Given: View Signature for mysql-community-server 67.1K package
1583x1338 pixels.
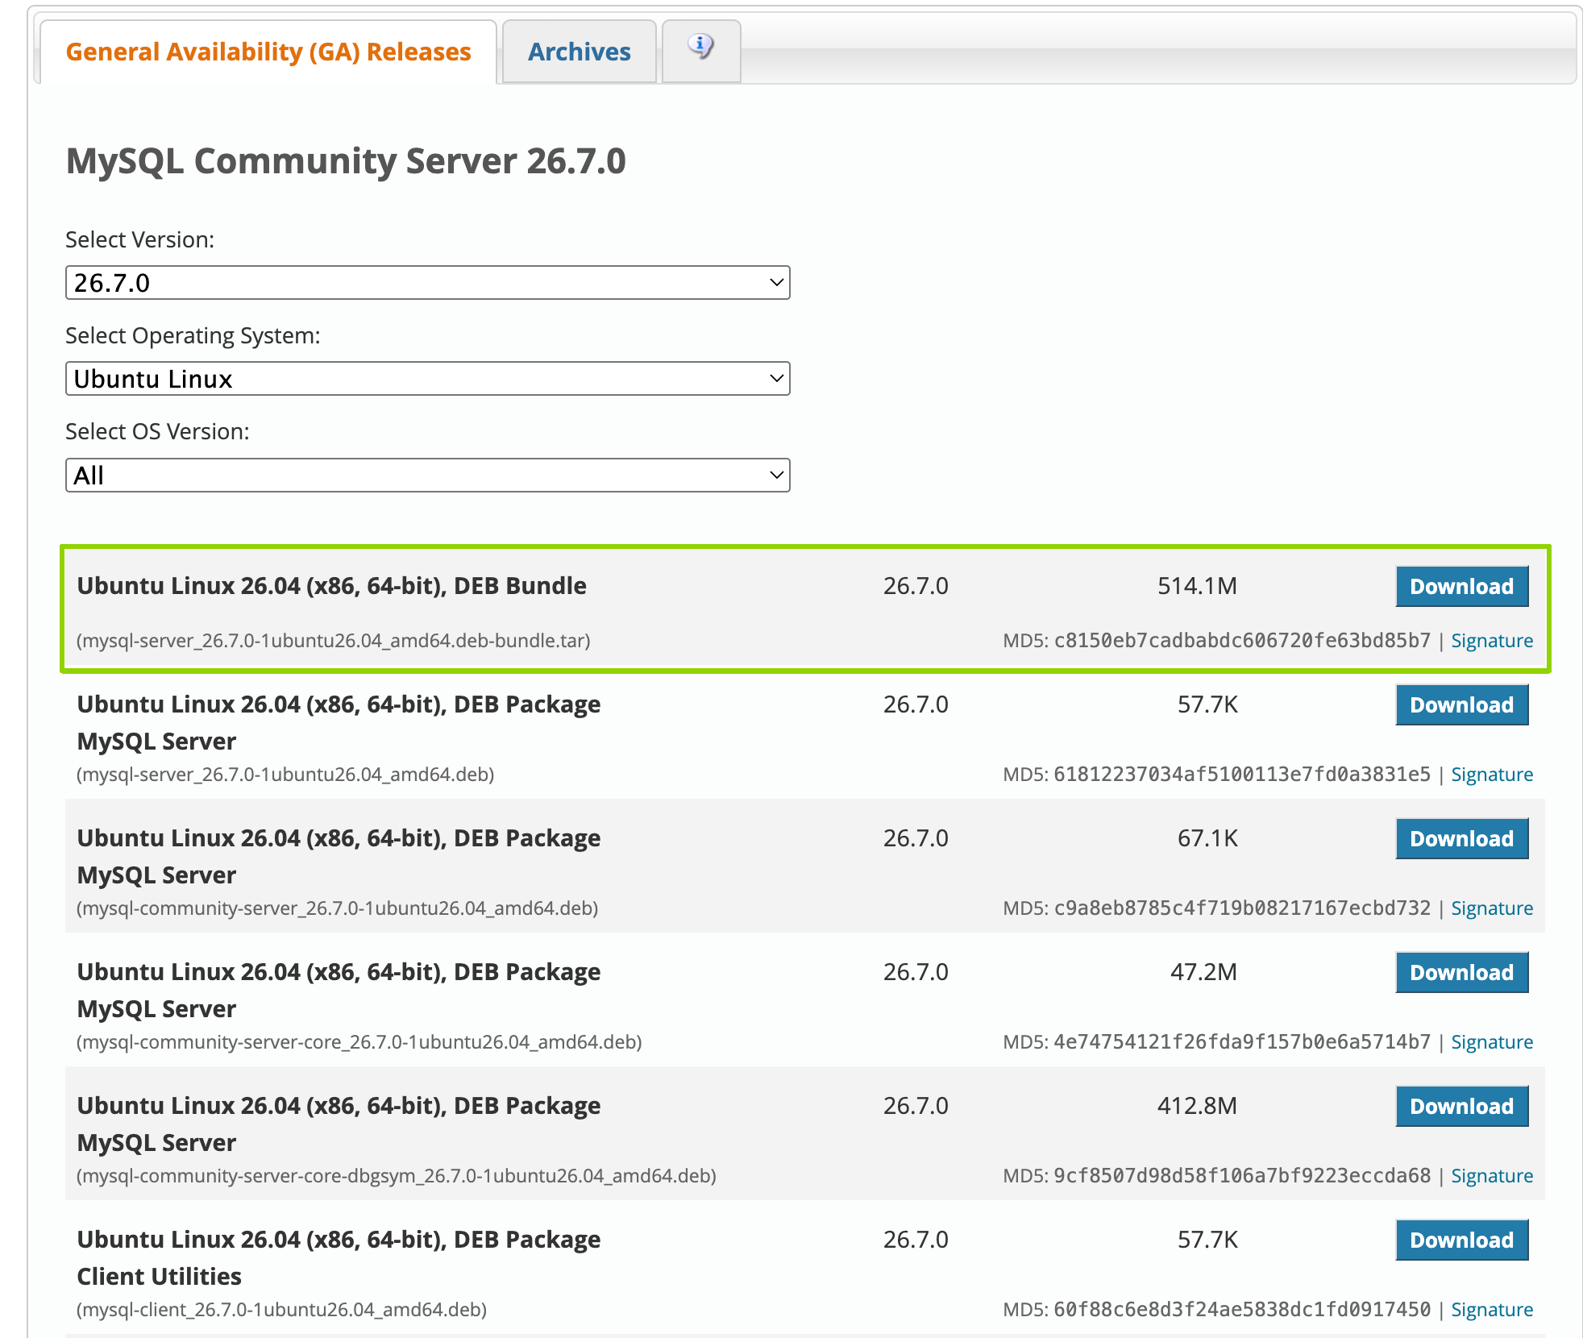Looking at the screenshot, I should coord(1492,908).
